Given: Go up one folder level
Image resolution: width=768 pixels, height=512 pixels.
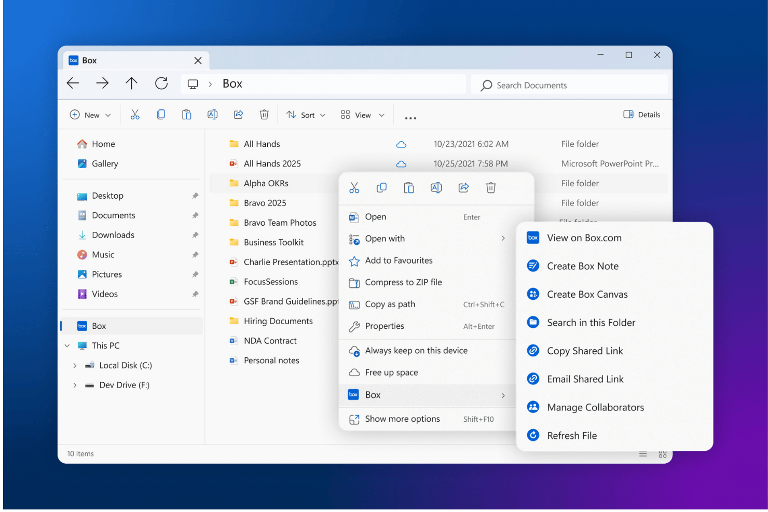Looking at the screenshot, I should coord(132,83).
